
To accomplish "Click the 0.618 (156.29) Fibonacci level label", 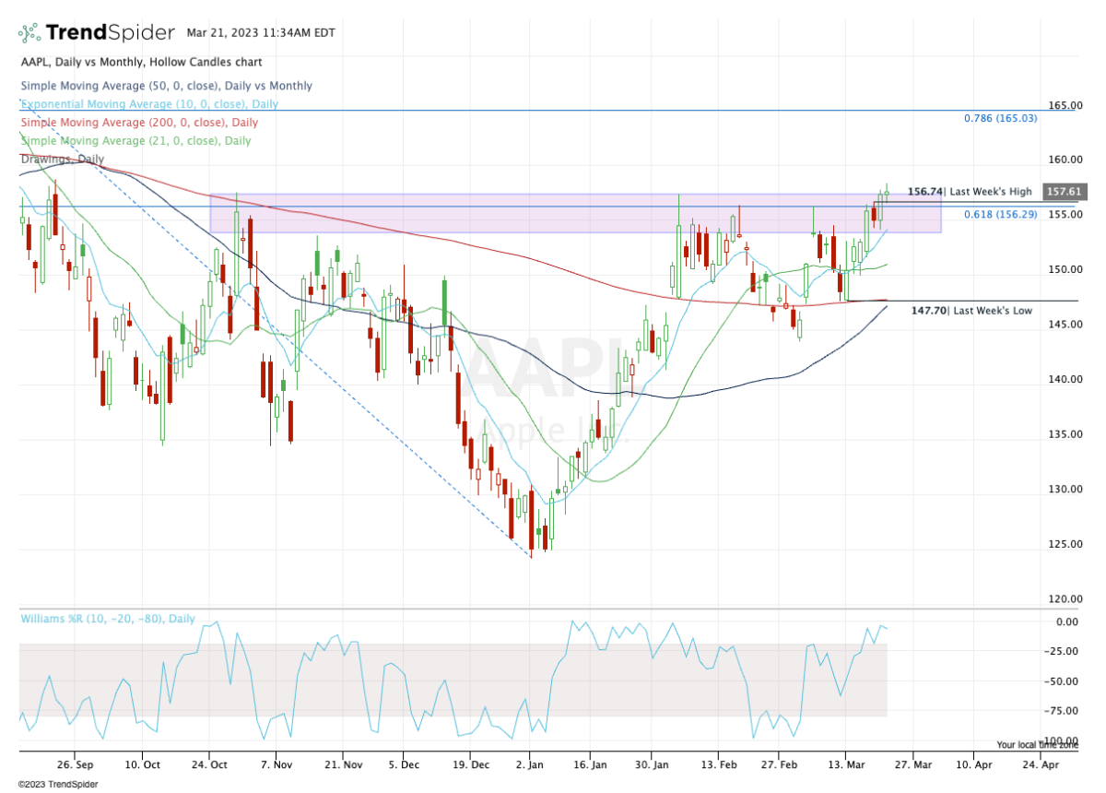I will coord(1000,214).
